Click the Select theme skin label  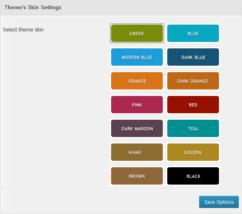point(23,29)
